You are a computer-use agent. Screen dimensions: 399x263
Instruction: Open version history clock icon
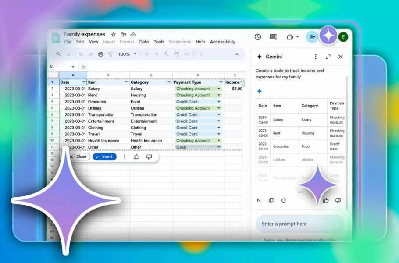point(258,37)
